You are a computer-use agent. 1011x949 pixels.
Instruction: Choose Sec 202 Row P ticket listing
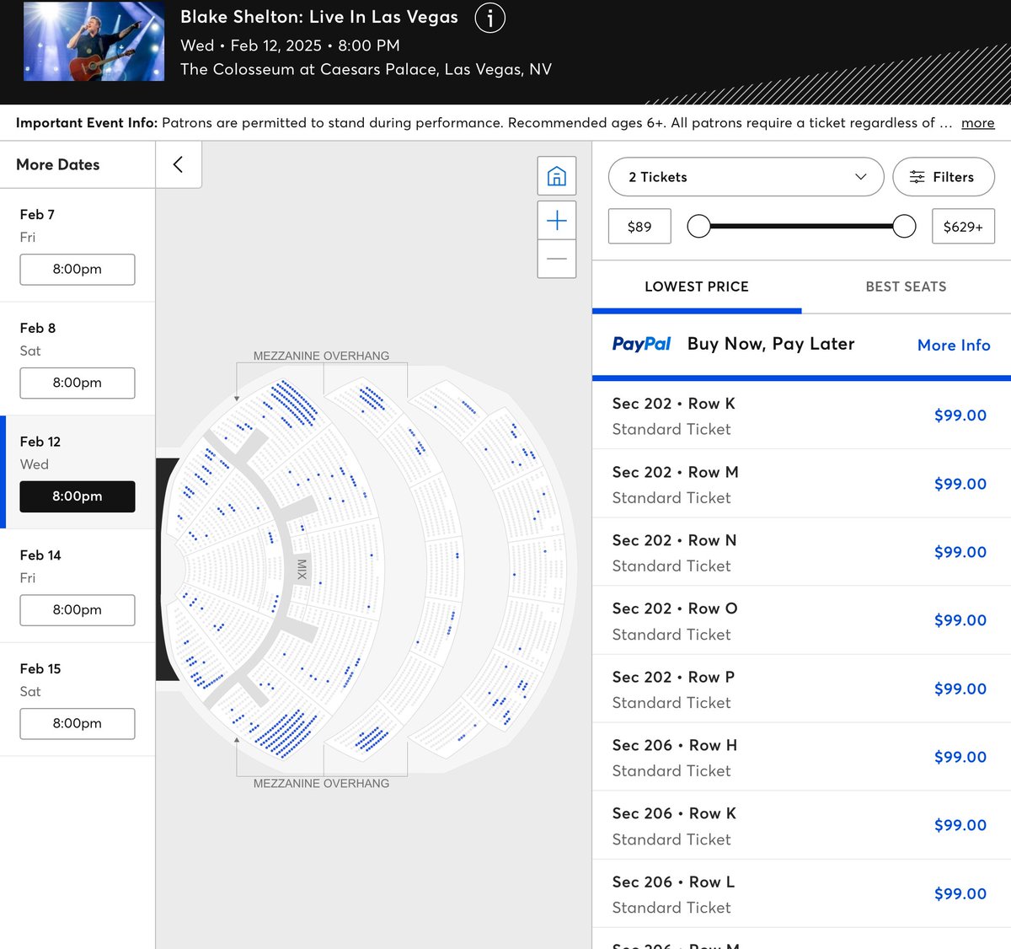point(801,689)
